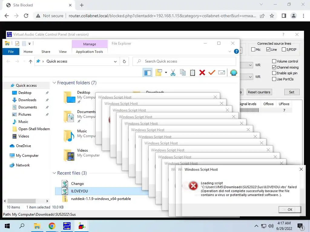Select the rustdesk portable recent file

101,199
